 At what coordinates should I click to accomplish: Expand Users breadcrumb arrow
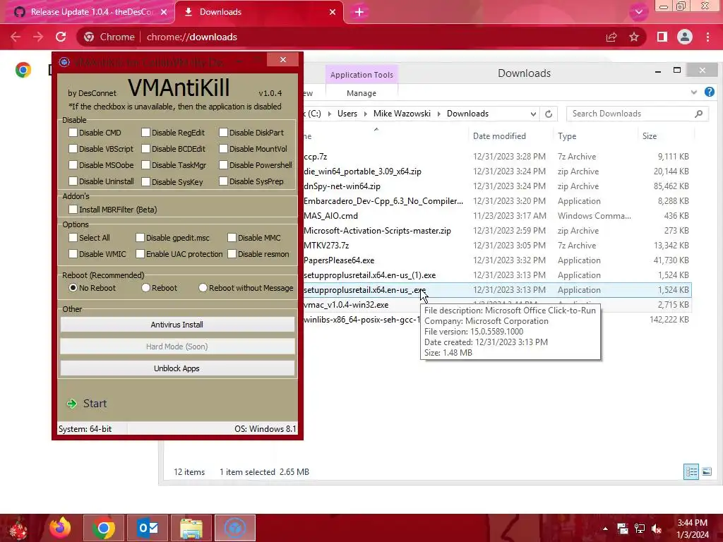[x=365, y=114]
